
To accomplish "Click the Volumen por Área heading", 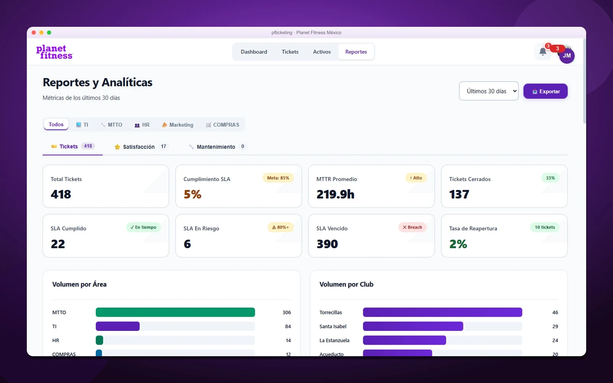I will point(79,284).
